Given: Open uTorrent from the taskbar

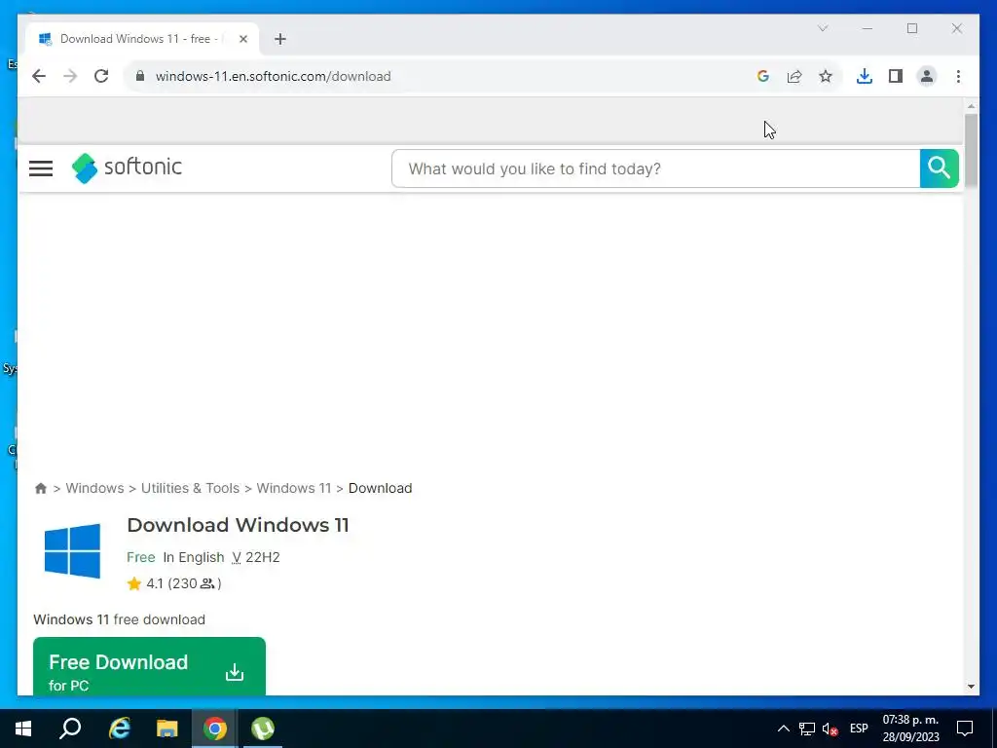Looking at the screenshot, I should 263,729.
